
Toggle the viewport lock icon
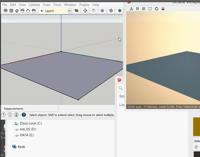163,9
